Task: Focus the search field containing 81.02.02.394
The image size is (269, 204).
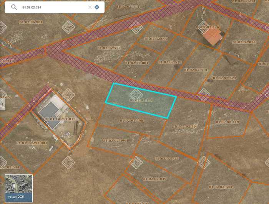Action: tap(54, 7)
